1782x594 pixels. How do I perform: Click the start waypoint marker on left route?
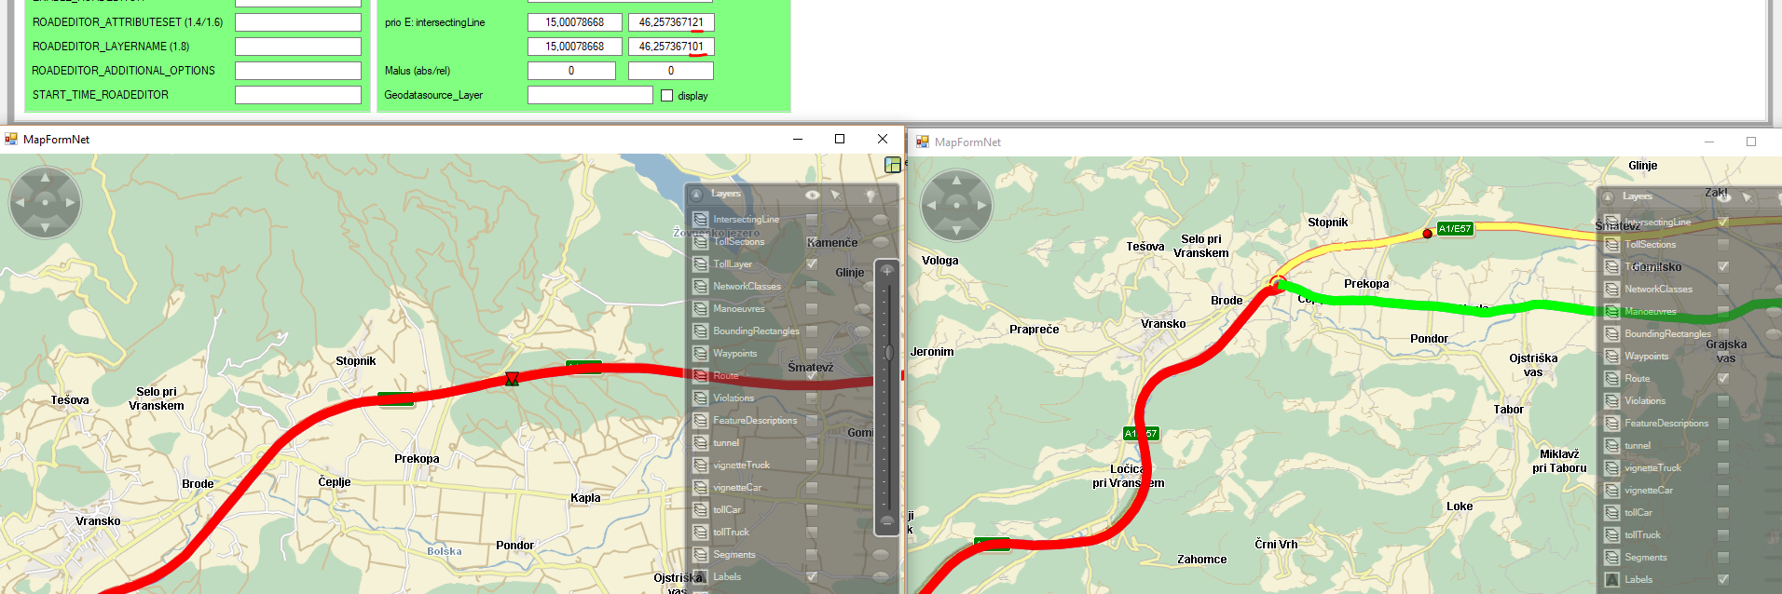point(512,379)
